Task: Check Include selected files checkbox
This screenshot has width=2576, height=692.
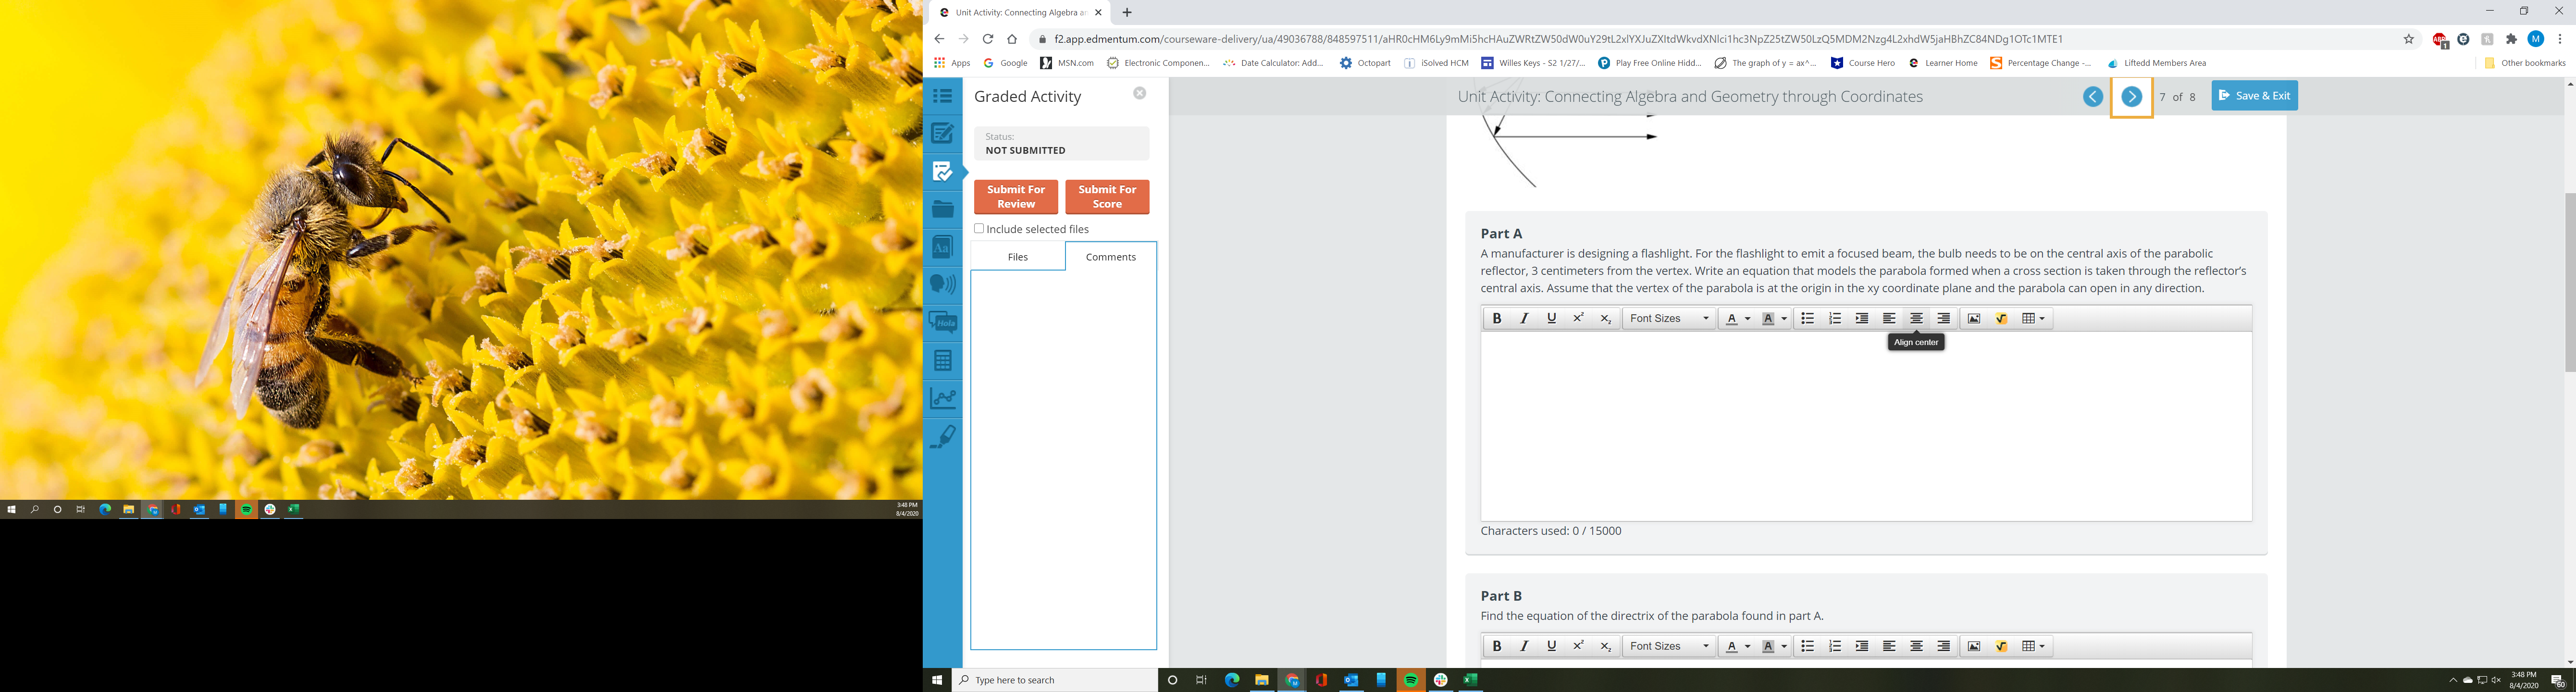Action: [x=979, y=229]
